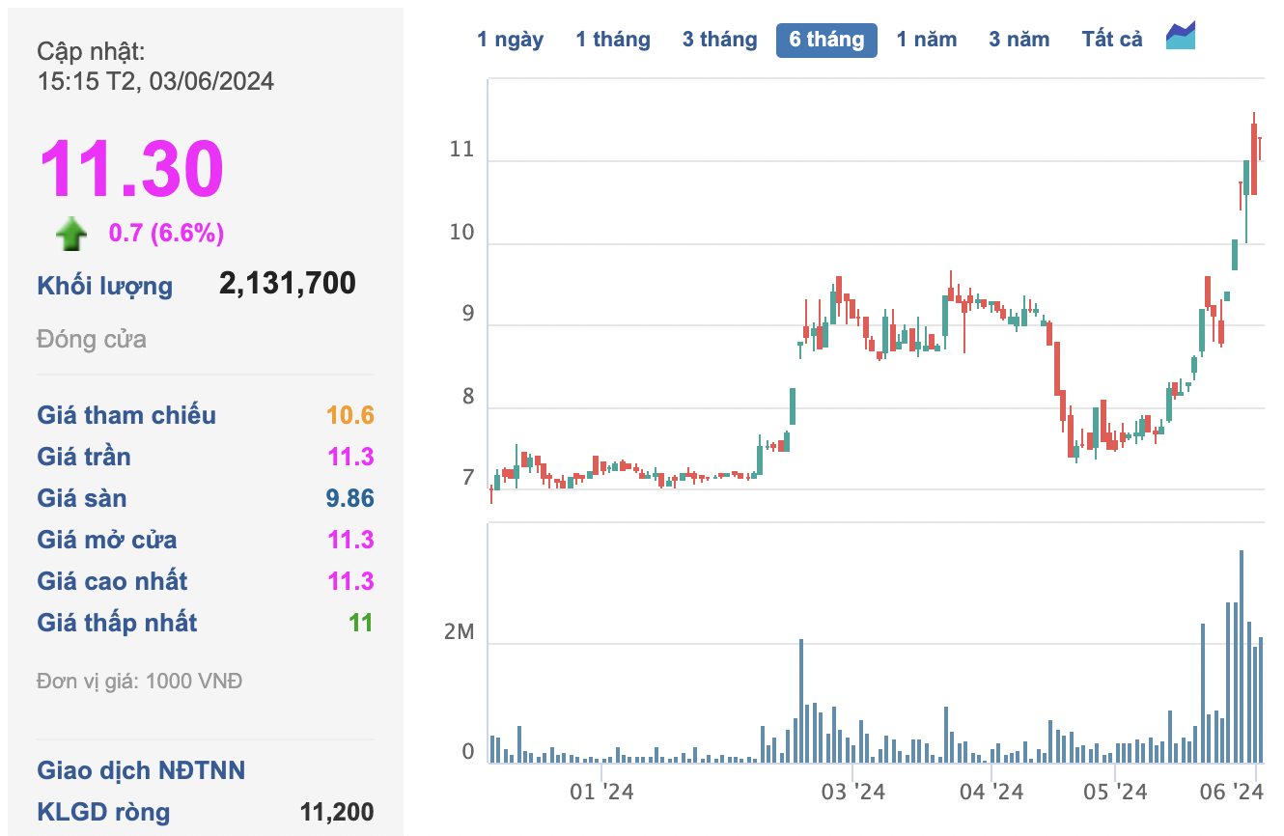Display the Tất cả full history
Image resolution: width=1284 pixels, height=836 pixels.
pyautogui.click(x=1112, y=40)
